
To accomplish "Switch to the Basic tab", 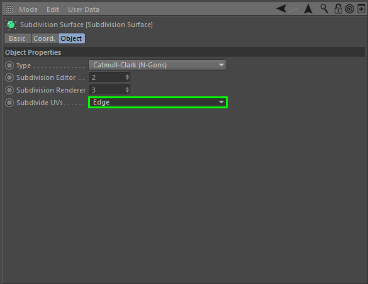I will (x=18, y=38).
